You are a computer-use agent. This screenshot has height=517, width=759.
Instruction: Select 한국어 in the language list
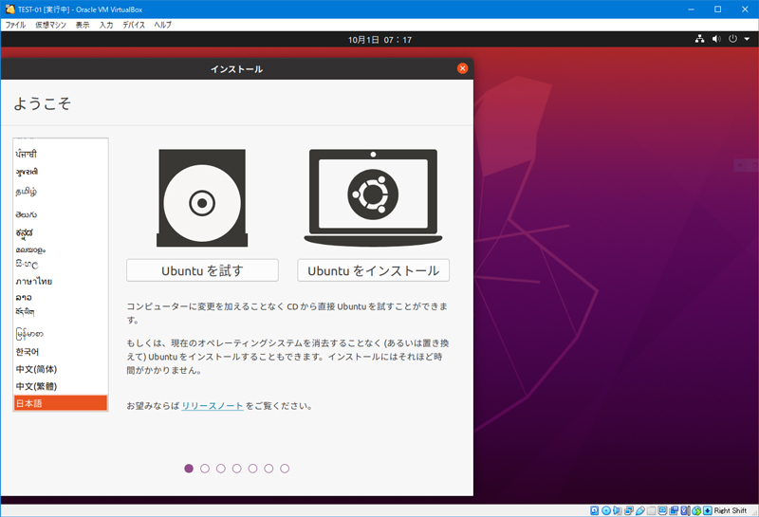61,351
